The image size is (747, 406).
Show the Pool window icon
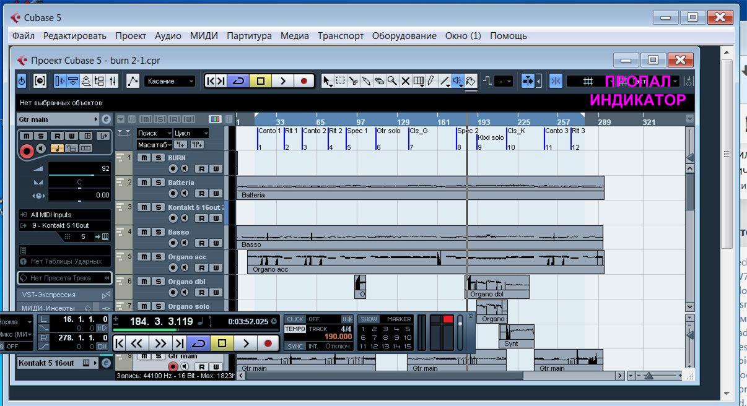click(99, 80)
